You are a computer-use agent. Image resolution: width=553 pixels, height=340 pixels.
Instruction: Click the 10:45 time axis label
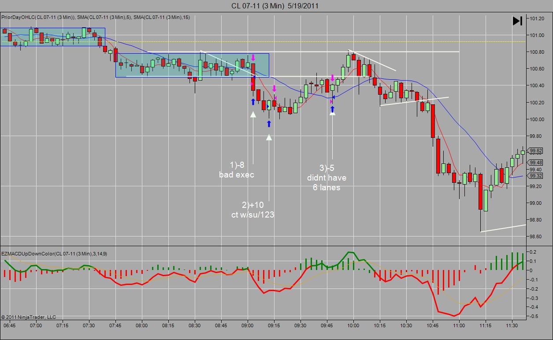coord(432,325)
